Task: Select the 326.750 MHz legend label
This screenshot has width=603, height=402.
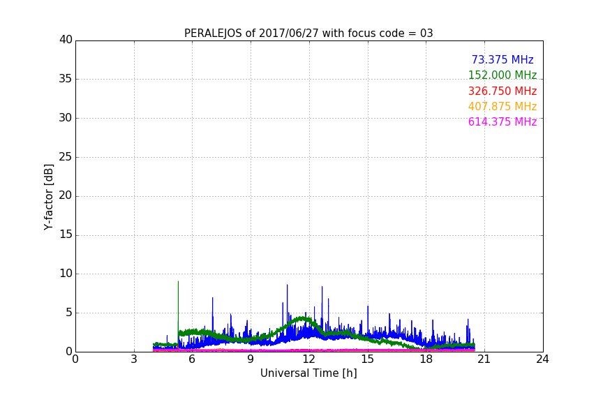Action: [502, 91]
